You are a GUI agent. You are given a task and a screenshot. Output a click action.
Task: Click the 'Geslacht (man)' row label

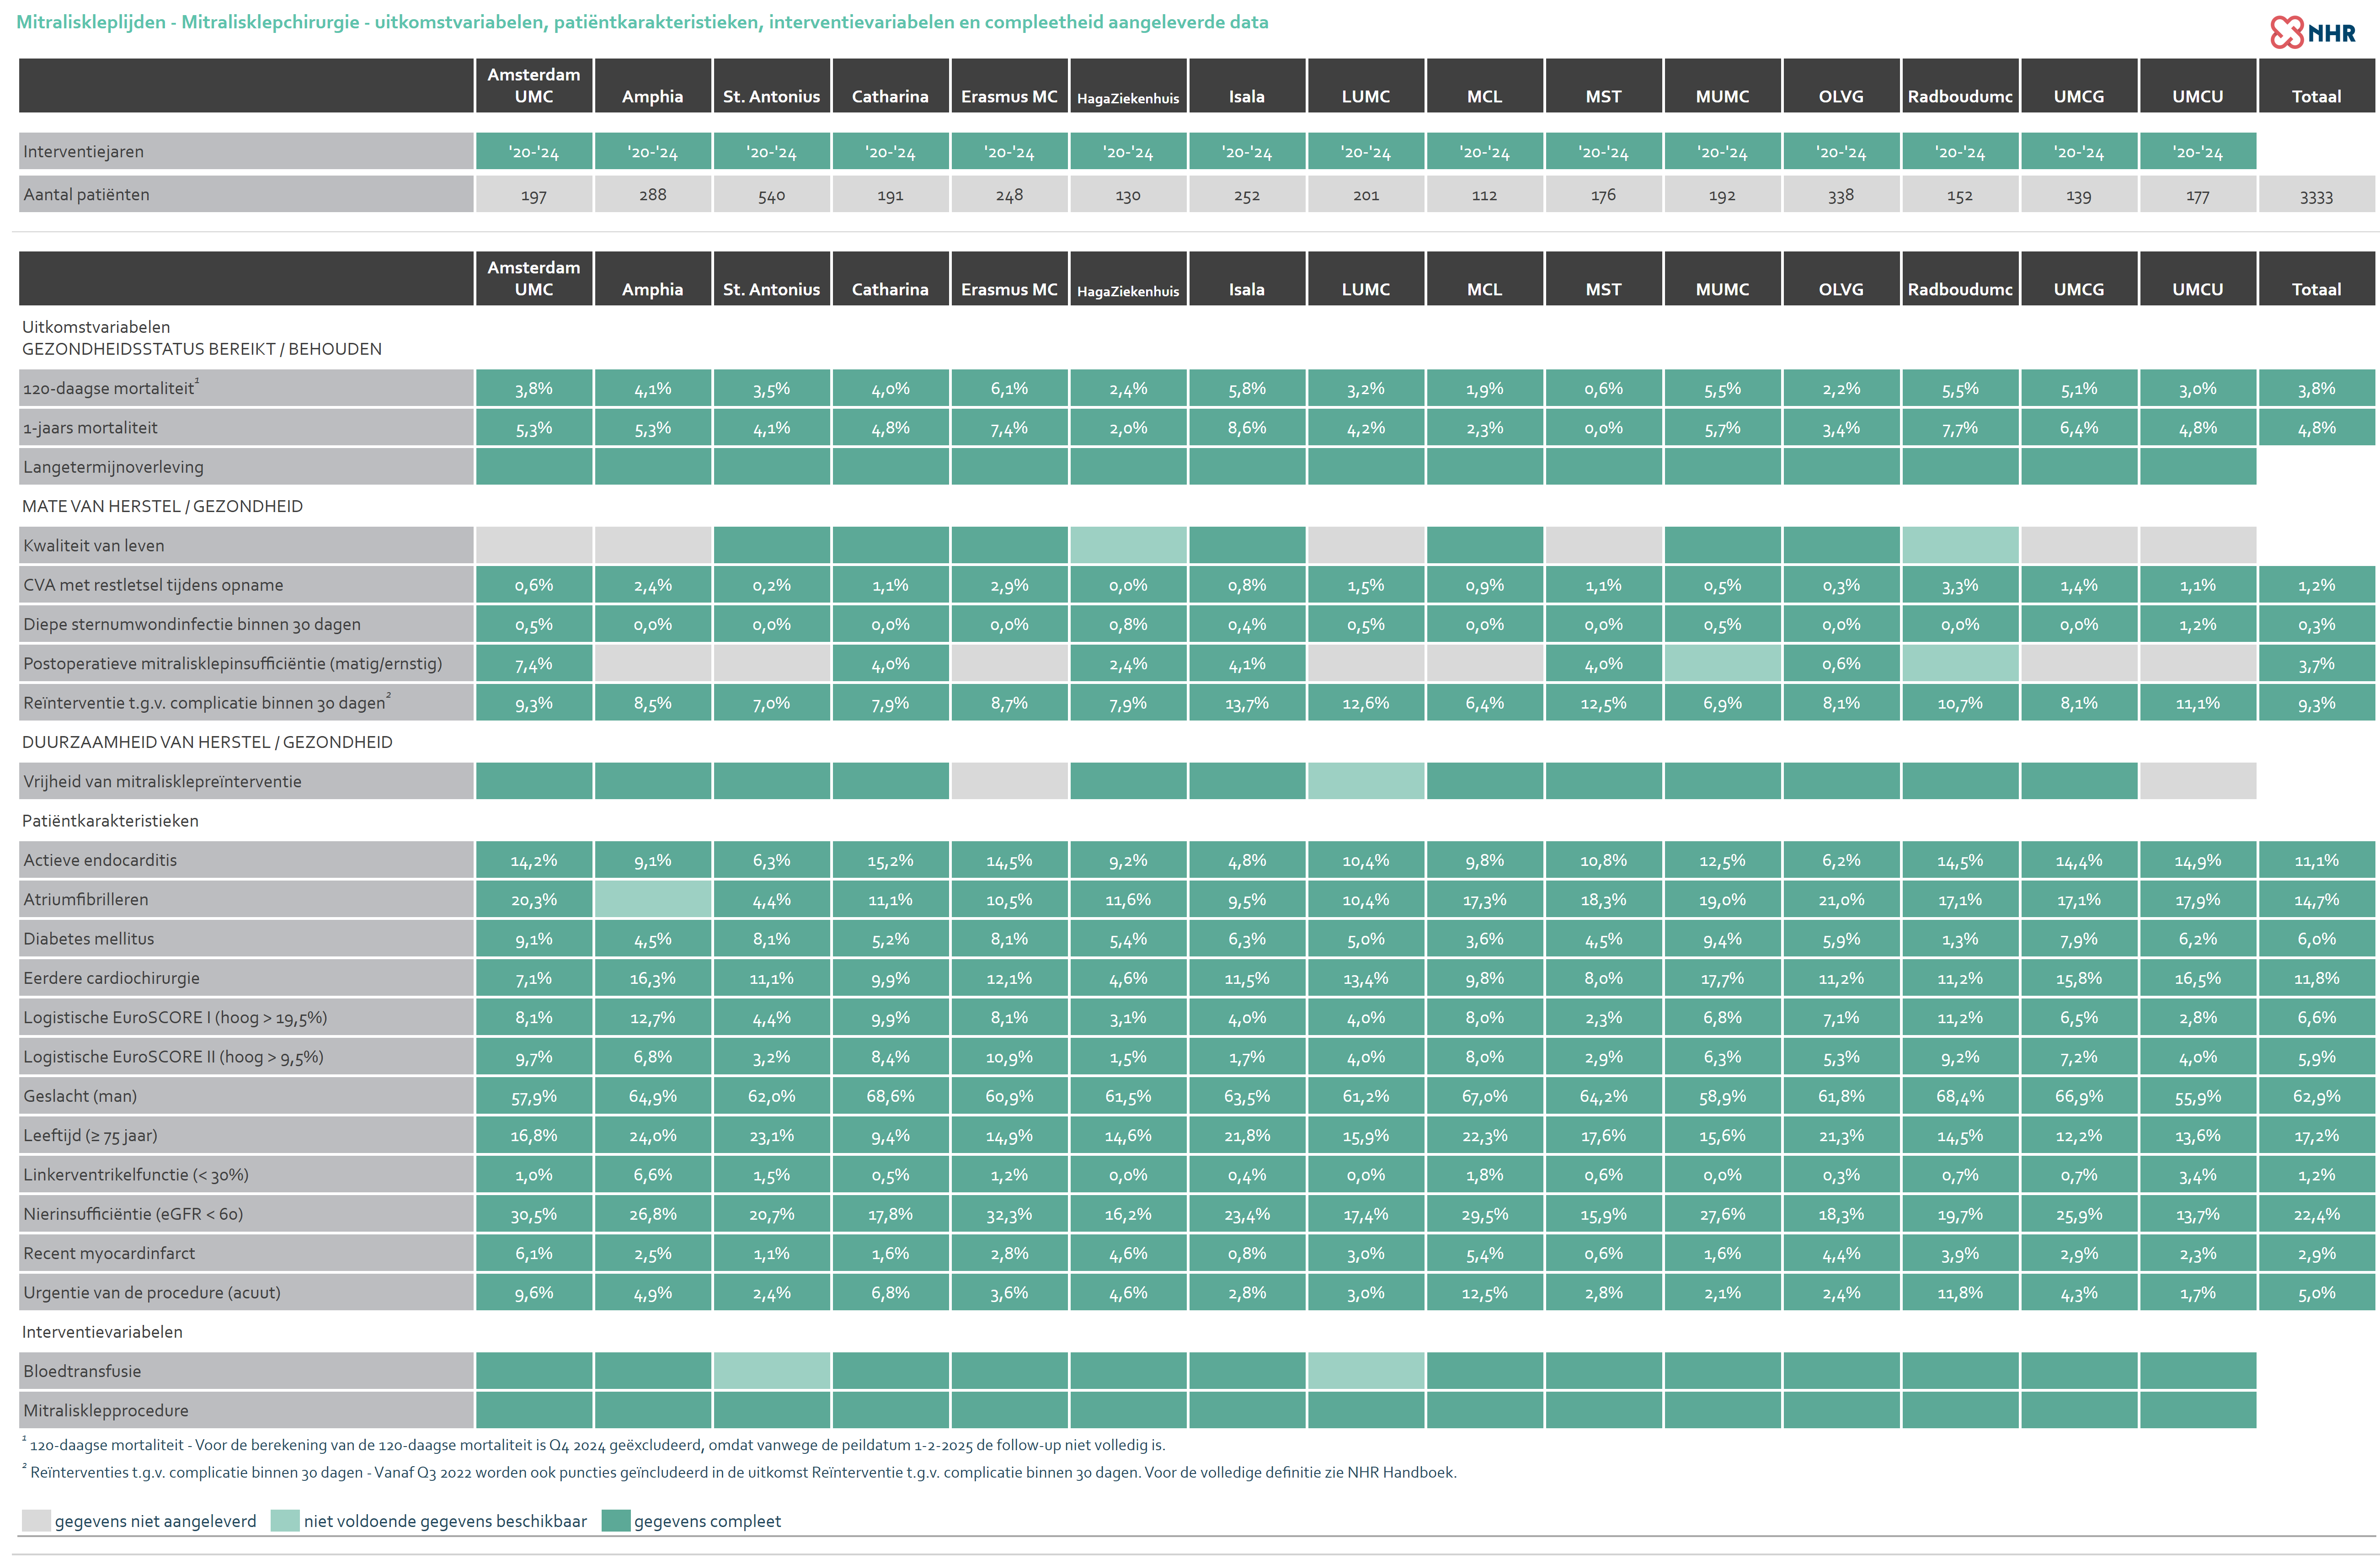(x=80, y=1096)
